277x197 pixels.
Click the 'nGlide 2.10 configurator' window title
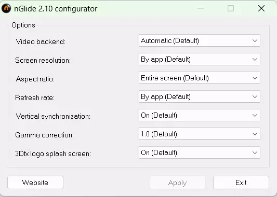pyautogui.click(x=56, y=9)
